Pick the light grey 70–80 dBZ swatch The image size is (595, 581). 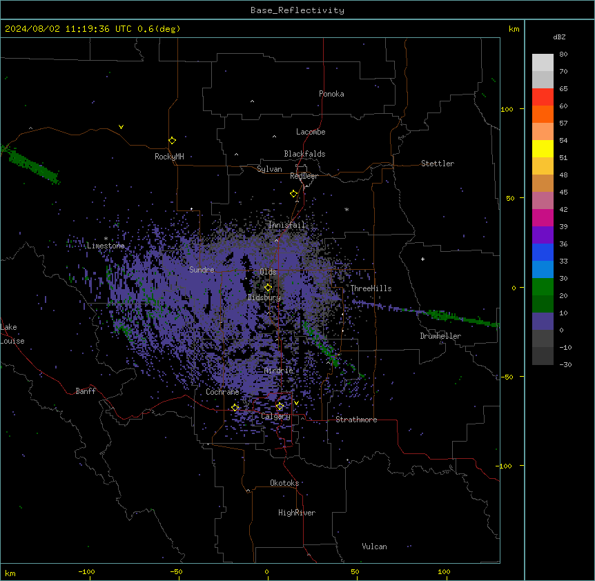[x=543, y=63]
